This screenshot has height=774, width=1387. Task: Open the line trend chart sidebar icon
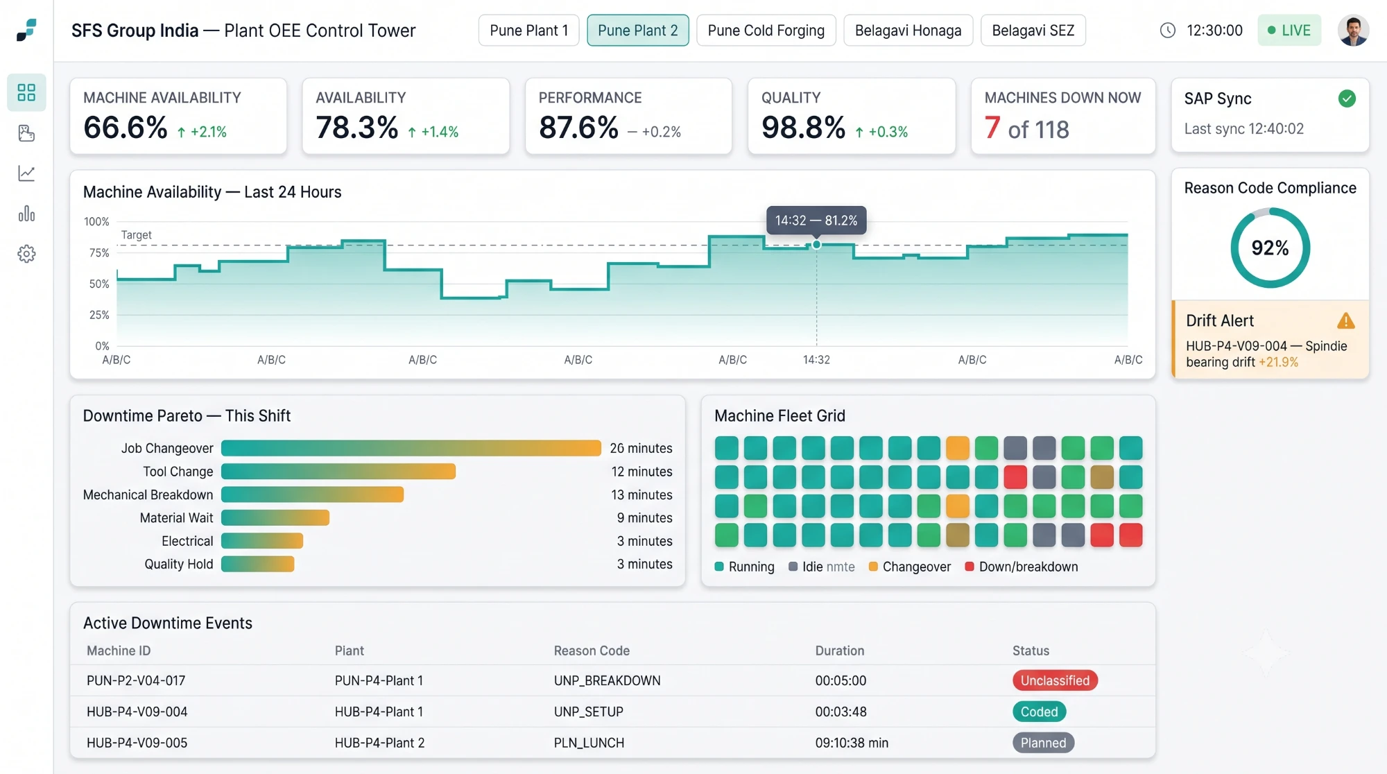coord(26,173)
